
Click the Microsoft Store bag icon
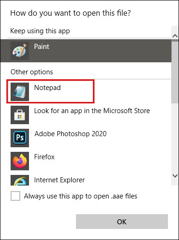pos(20,115)
